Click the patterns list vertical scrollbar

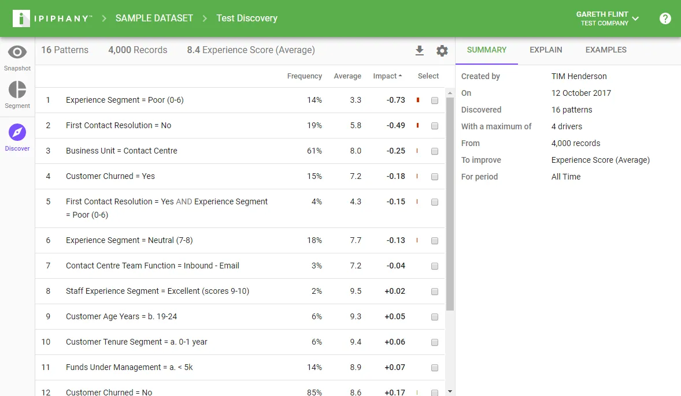[x=450, y=204]
